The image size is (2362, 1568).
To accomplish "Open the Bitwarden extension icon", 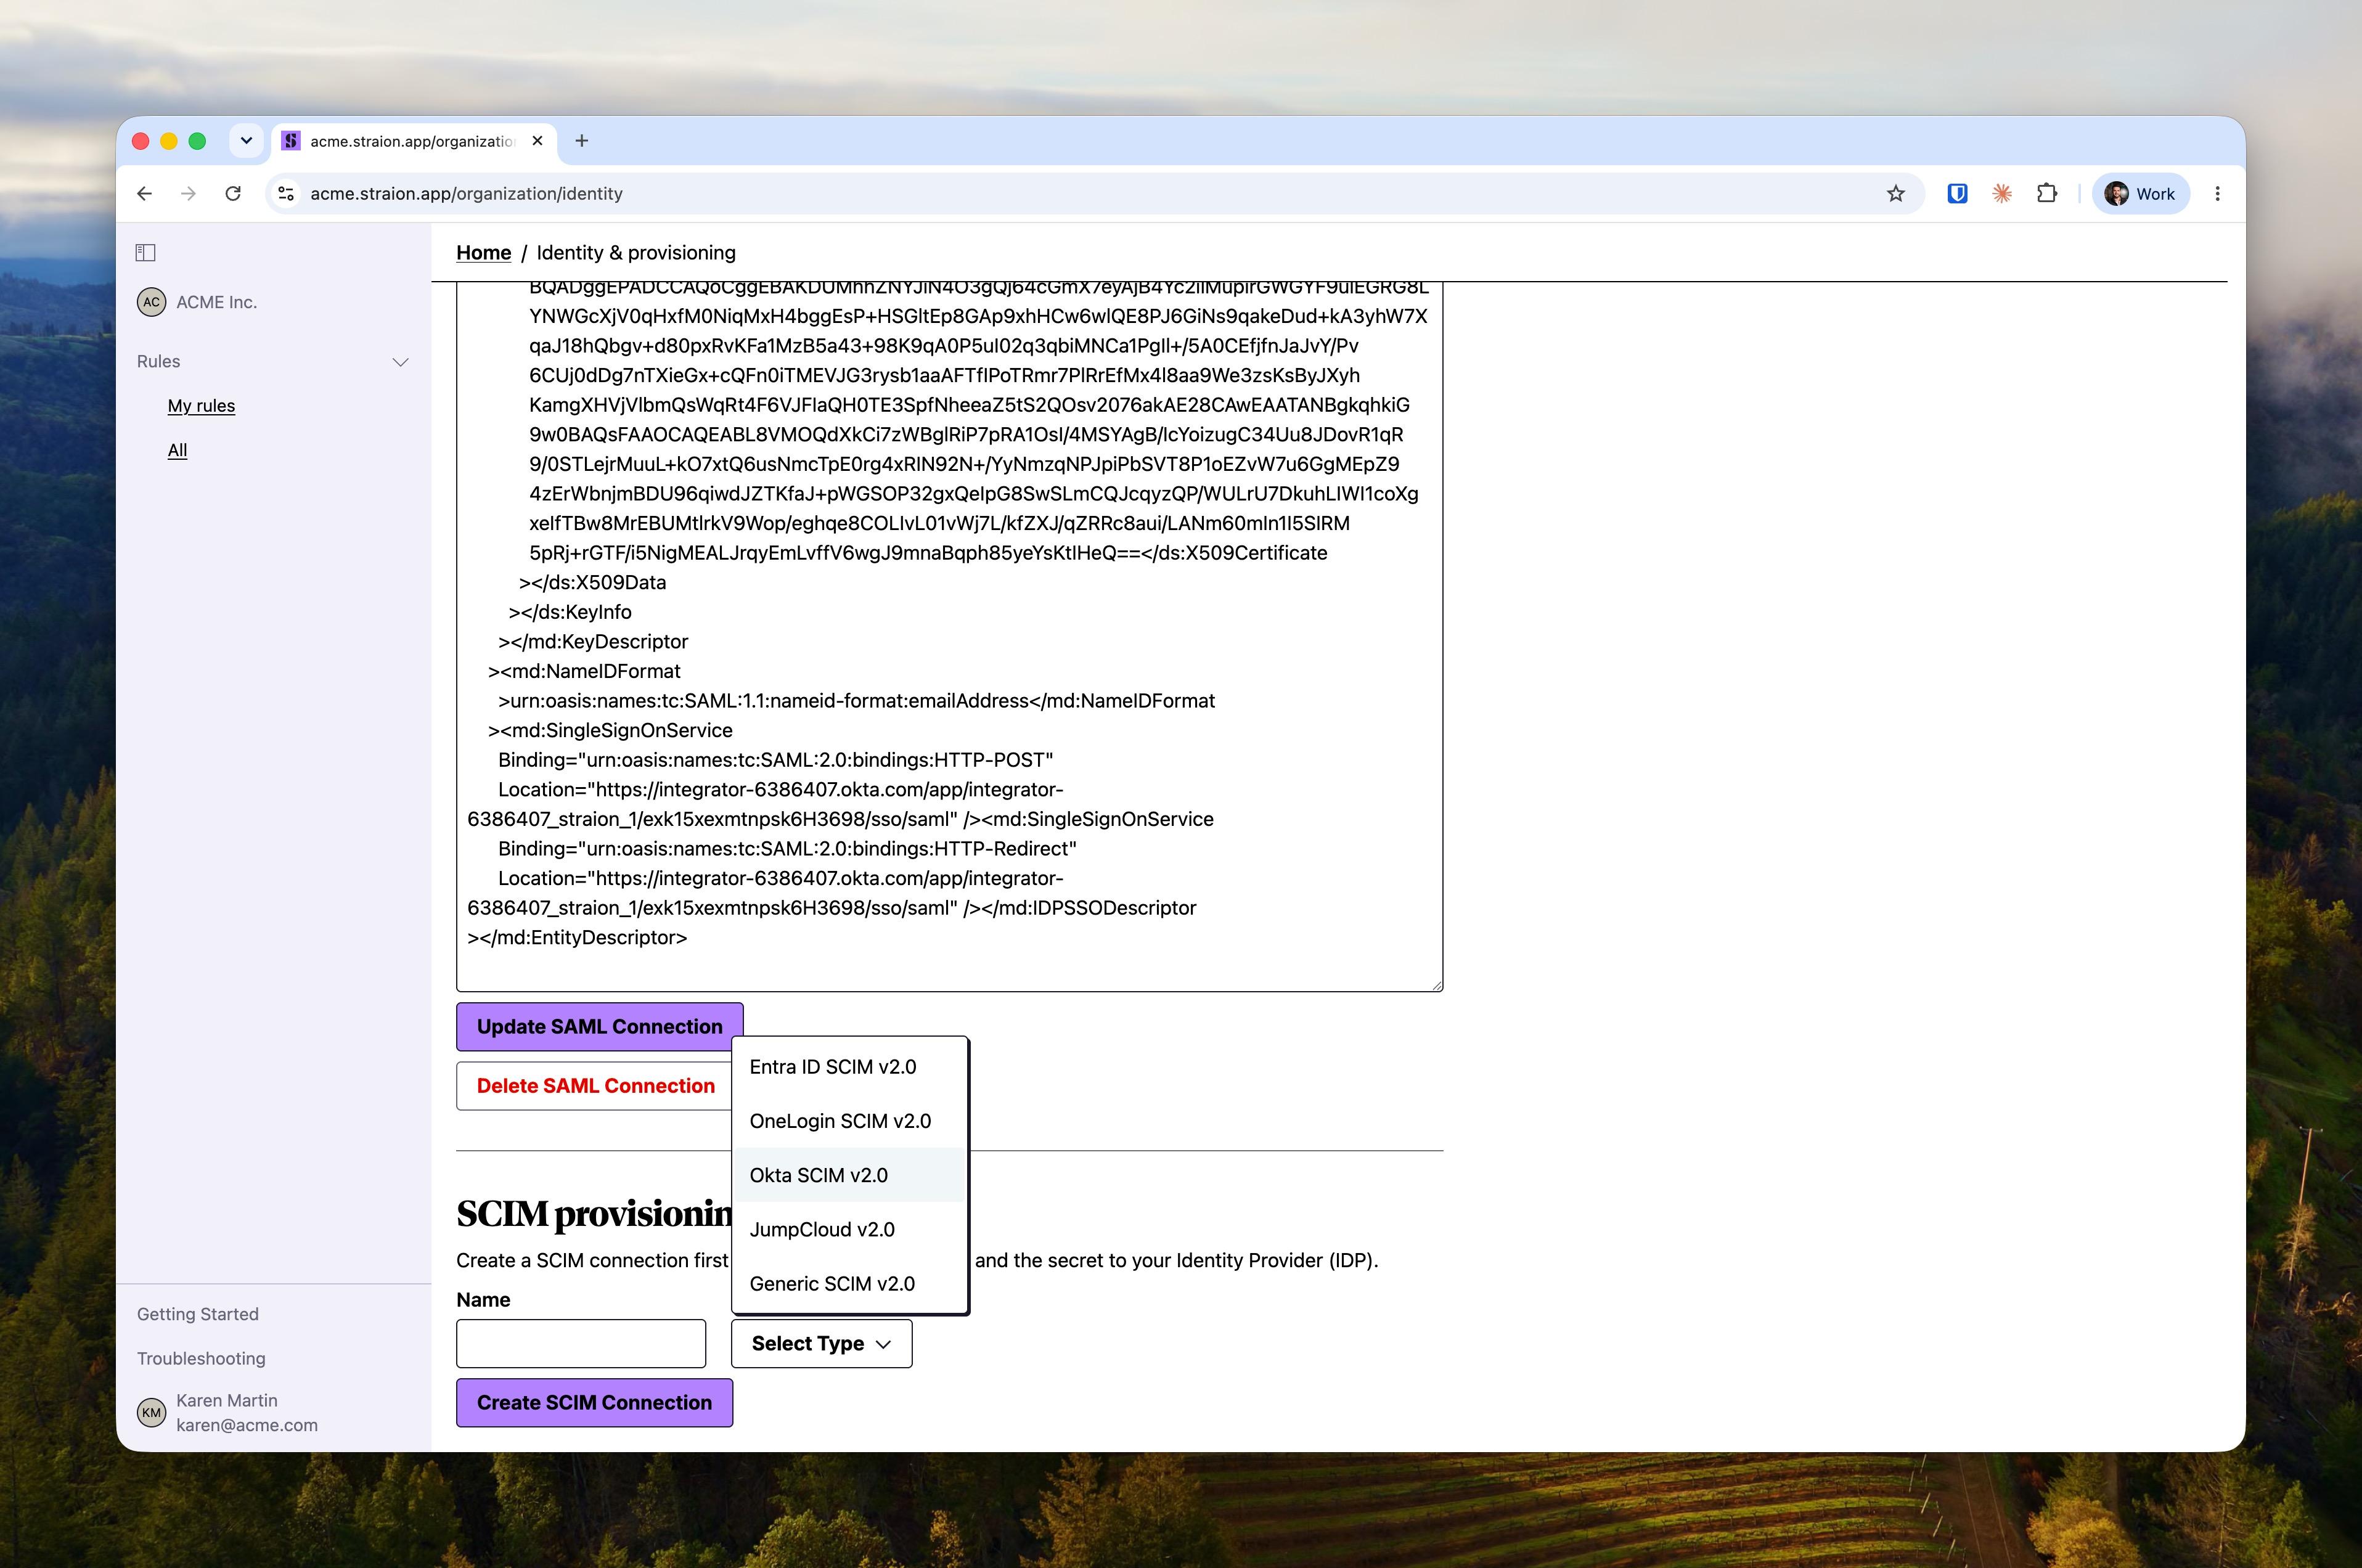I will coord(1957,194).
